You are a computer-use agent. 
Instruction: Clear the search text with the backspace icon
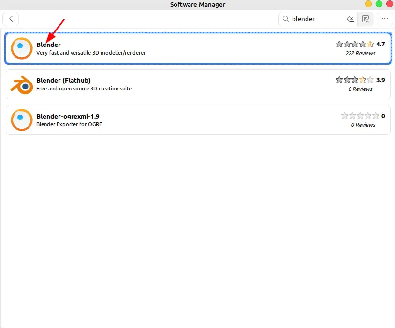pos(351,19)
